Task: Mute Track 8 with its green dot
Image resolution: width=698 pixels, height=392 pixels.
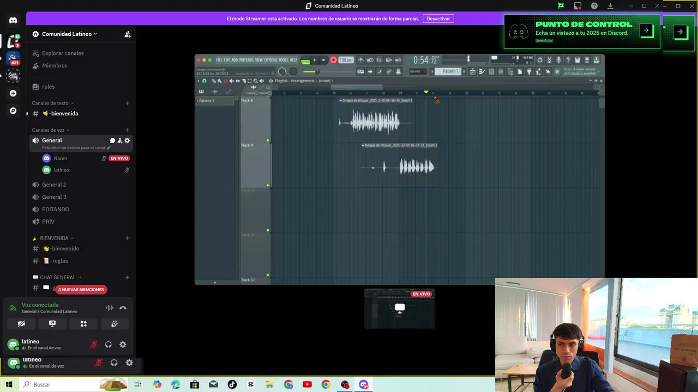Action: [x=268, y=140]
